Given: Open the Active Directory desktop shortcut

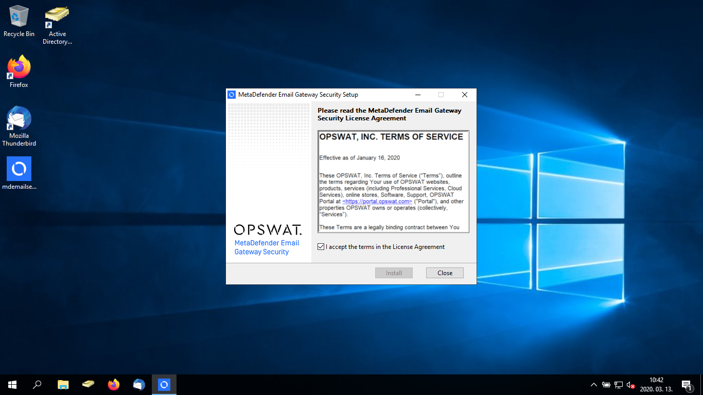Looking at the screenshot, I should coord(57,18).
